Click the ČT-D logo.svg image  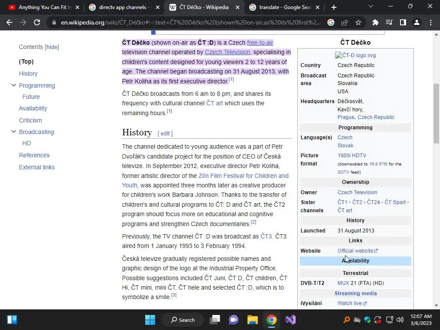click(x=355, y=55)
